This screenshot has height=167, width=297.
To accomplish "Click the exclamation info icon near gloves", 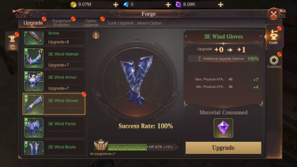I will click(x=96, y=35).
